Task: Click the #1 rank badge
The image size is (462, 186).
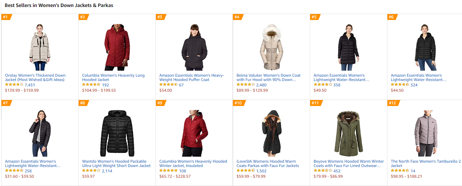Action: (6, 17)
